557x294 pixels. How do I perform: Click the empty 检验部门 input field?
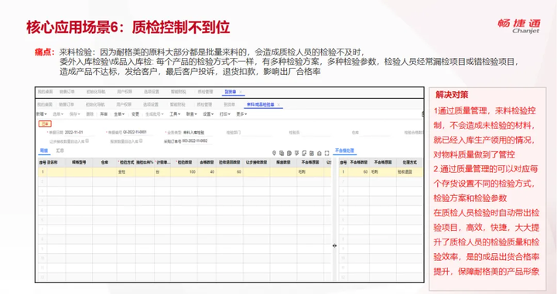pyautogui.click(x=257, y=133)
